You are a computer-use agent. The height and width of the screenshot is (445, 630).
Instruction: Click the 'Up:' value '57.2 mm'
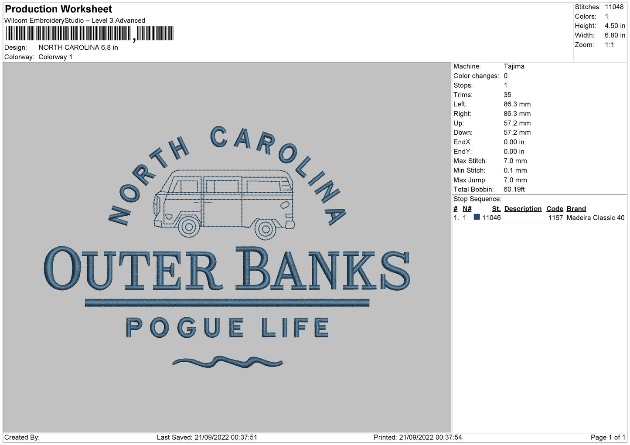point(517,123)
